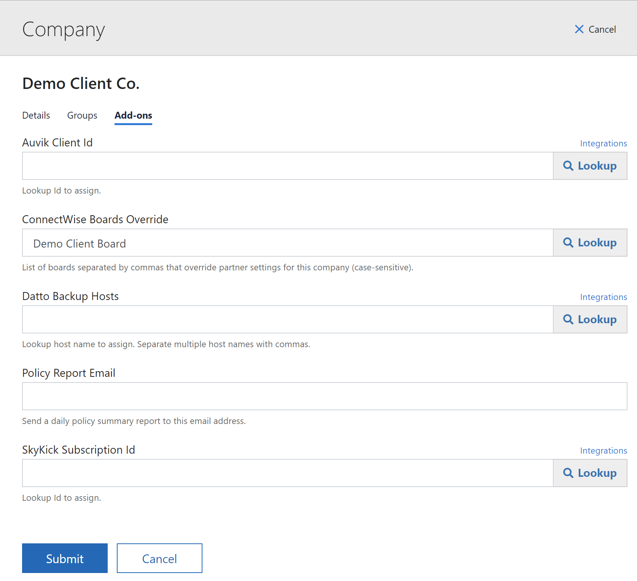Click Lookup button for Datto Backup Hosts
The height and width of the screenshot is (581, 637).
point(590,319)
